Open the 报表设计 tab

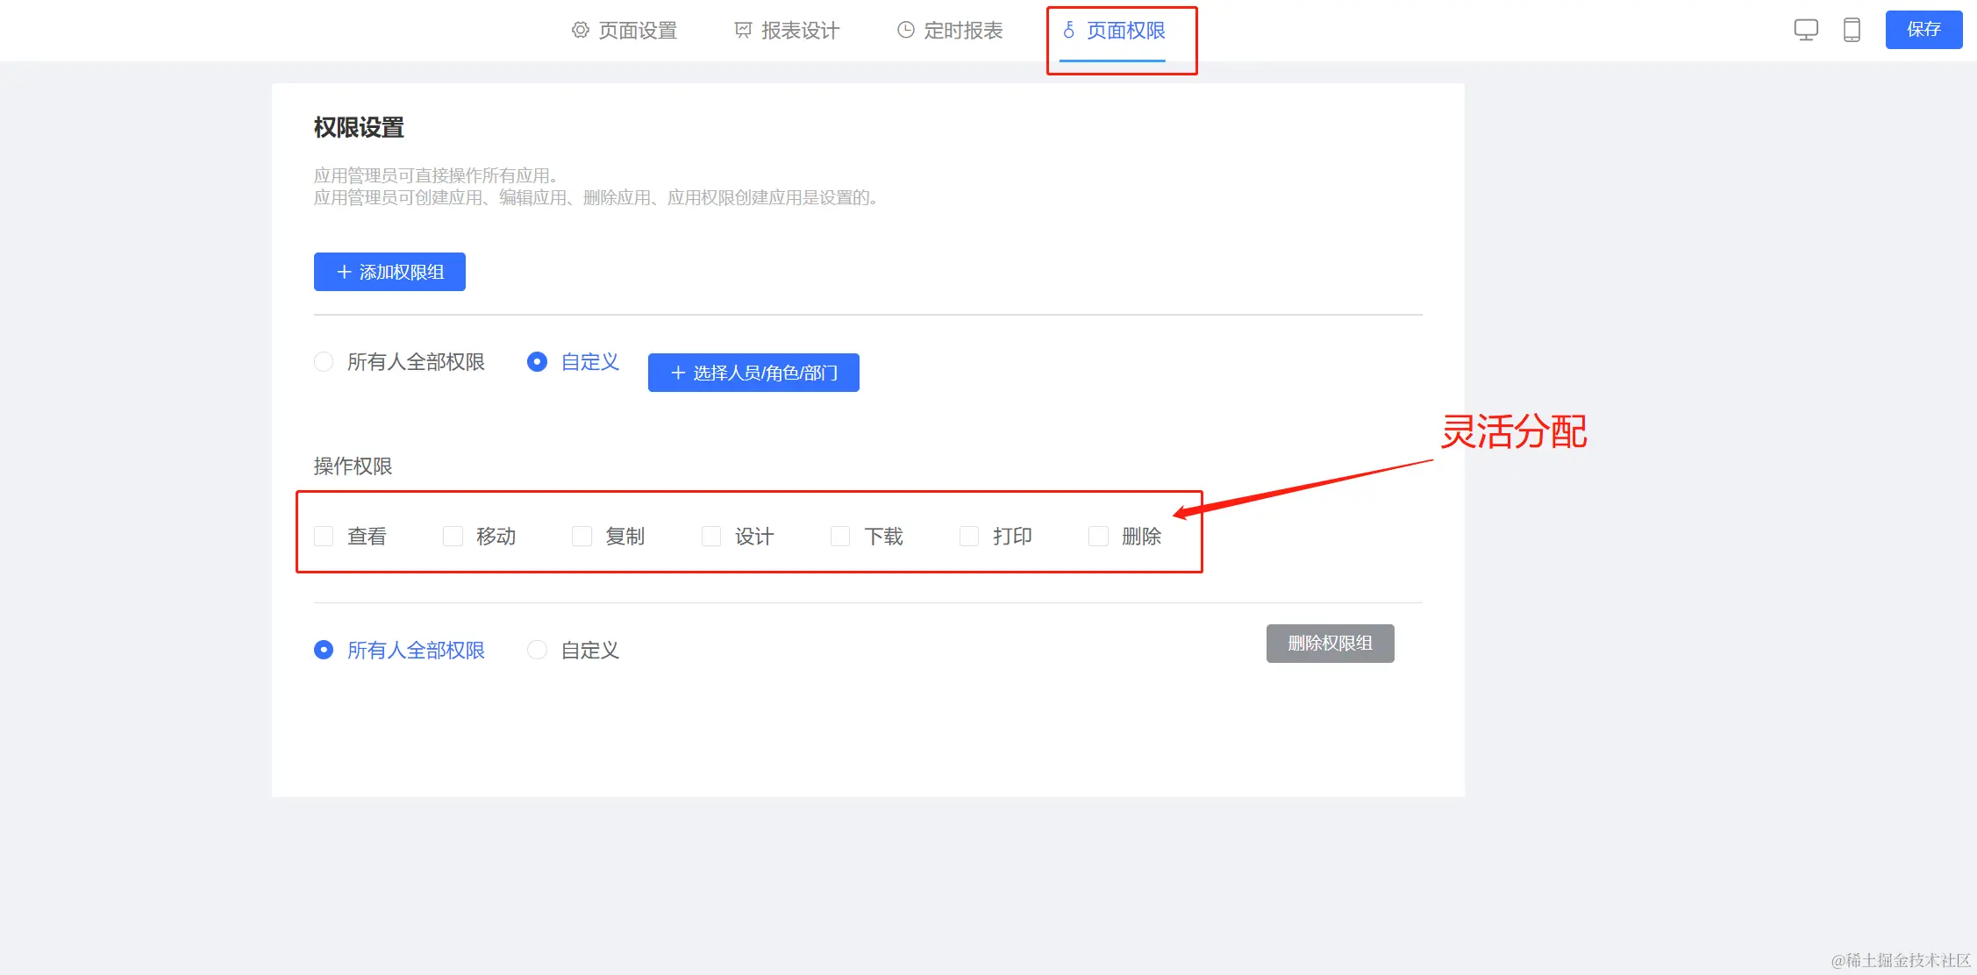click(x=787, y=31)
